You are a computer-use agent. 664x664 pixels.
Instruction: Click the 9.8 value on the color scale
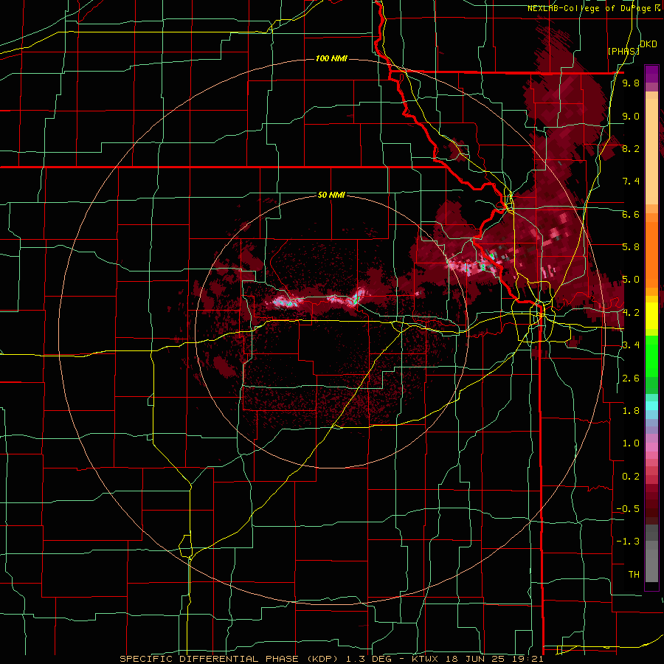[631, 83]
